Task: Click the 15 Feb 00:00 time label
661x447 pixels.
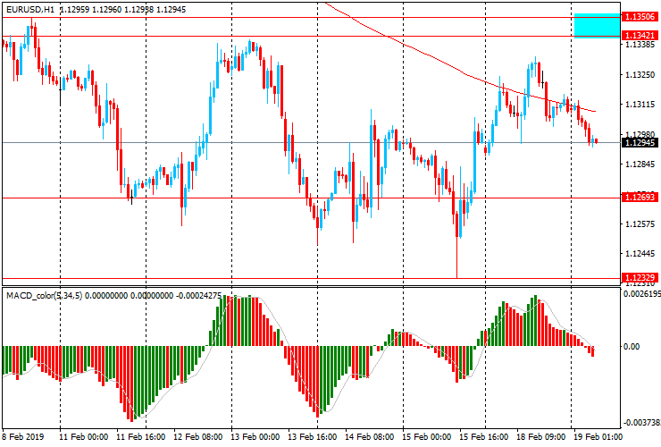Action: tap(427, 436)
